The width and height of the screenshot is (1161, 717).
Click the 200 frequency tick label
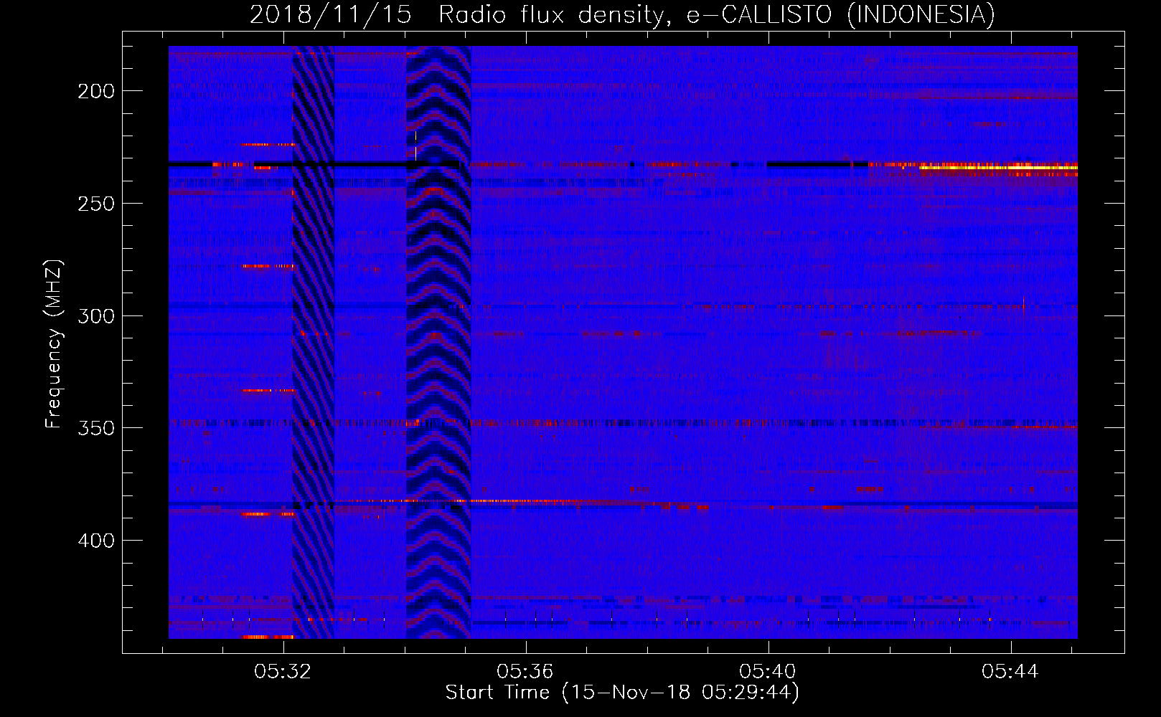point(96,91)
